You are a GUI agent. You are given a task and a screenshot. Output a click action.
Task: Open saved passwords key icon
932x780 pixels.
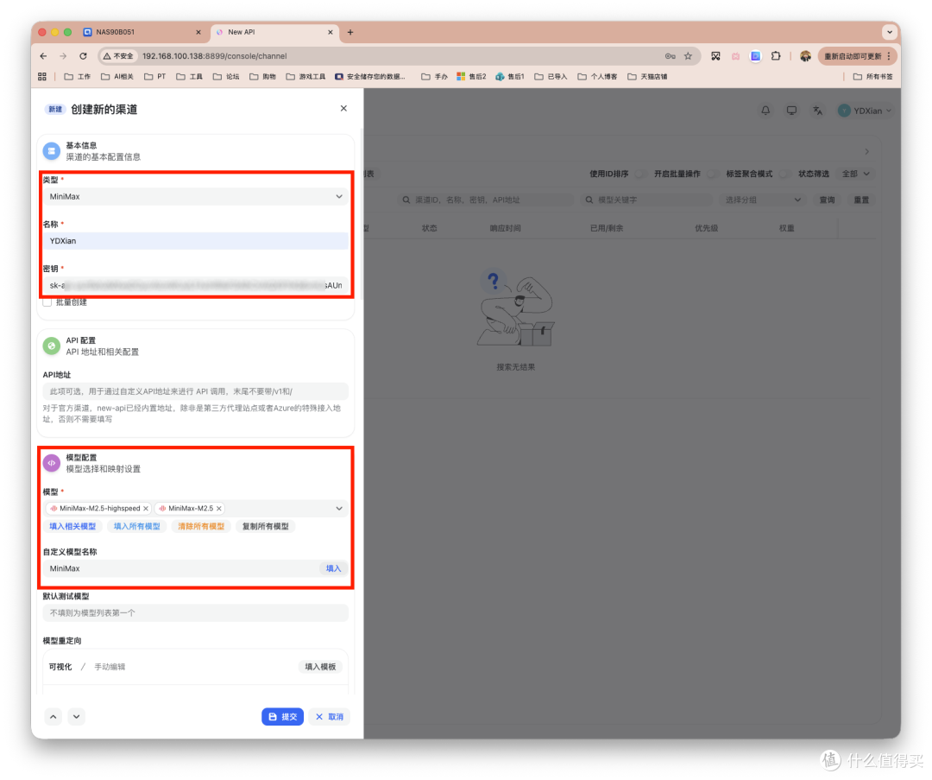670,56
